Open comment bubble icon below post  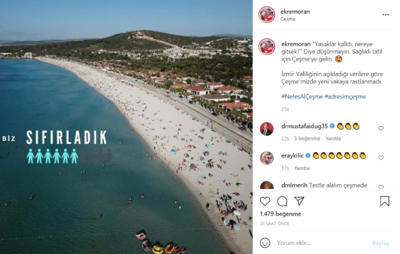[x=282, y=201]
